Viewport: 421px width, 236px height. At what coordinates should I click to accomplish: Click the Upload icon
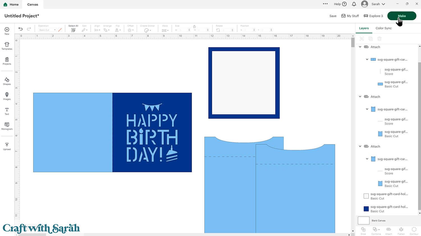click(7, 146)
